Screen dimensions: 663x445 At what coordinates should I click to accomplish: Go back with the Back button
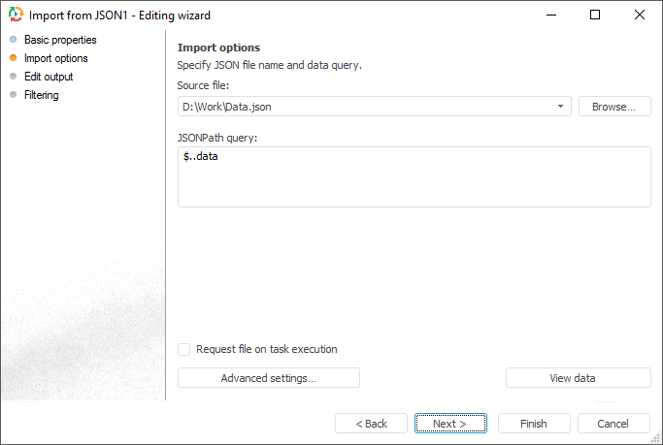click(x=371, y=424)
